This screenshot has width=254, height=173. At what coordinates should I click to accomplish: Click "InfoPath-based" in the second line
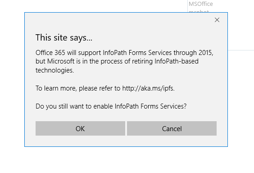pos(177,61)
